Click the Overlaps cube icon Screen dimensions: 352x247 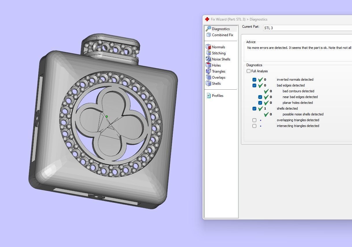208,77
